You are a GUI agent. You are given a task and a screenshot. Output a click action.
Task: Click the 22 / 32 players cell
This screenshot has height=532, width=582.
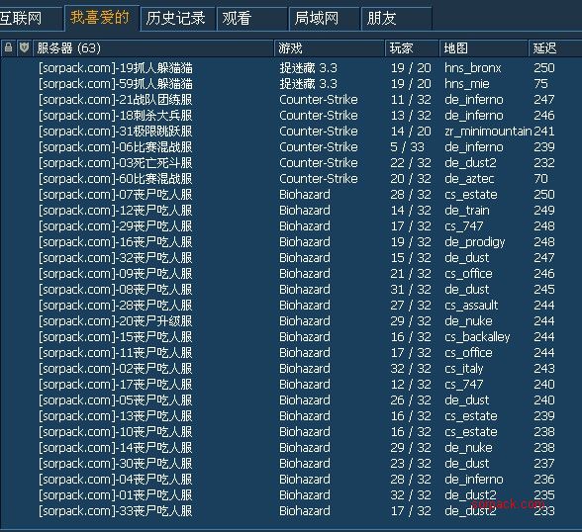[x=411, y=163]
